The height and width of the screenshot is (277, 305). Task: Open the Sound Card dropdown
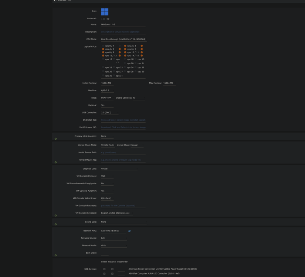point(124,222)
